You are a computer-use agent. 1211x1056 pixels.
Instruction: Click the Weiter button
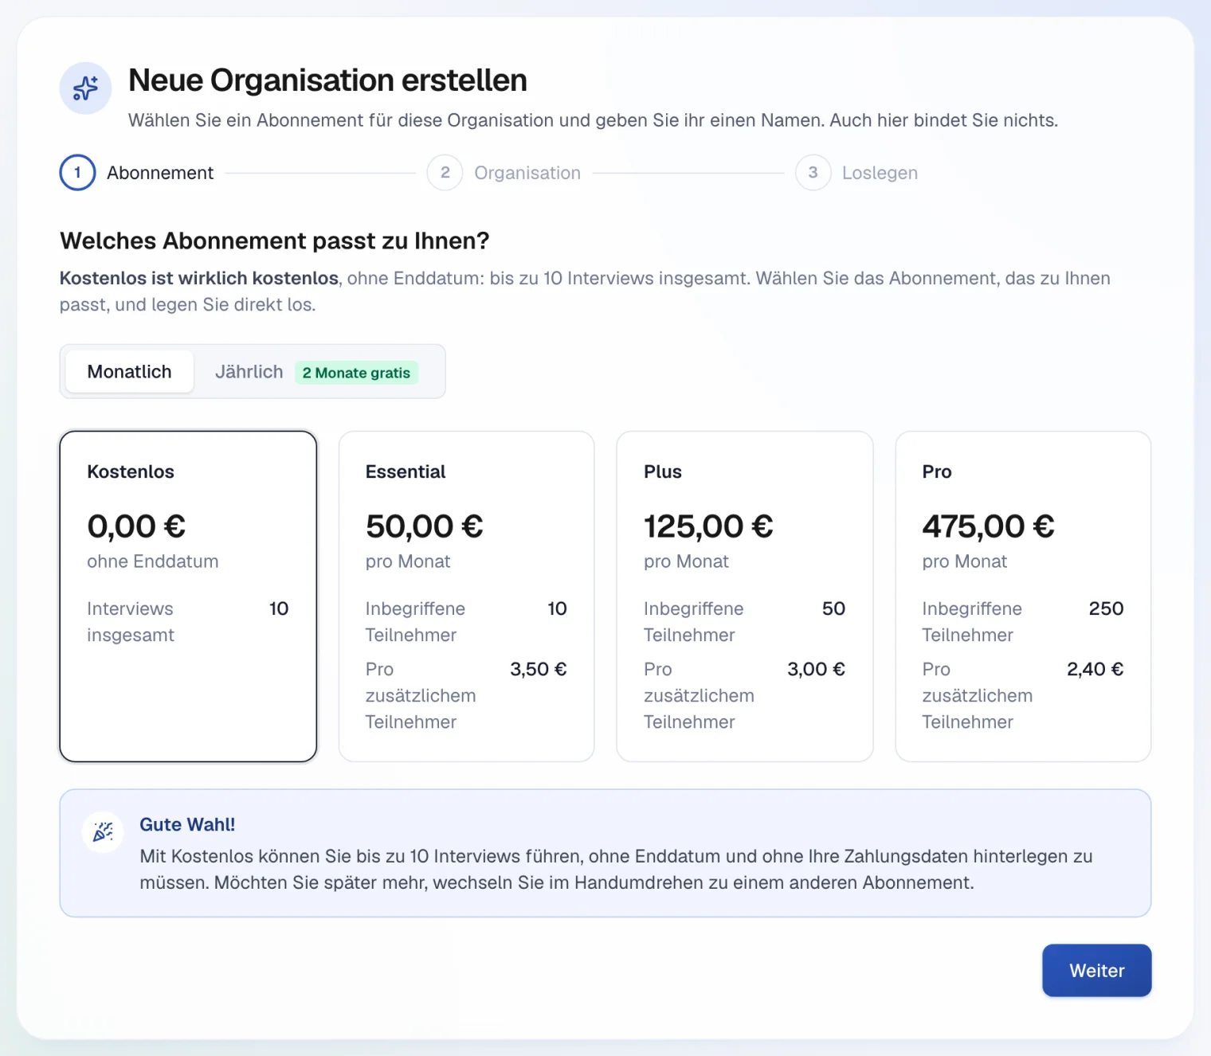(1096, 971)
